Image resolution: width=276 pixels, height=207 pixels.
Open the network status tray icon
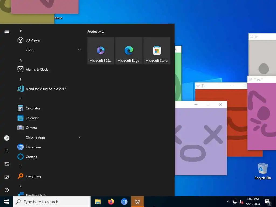235,202
